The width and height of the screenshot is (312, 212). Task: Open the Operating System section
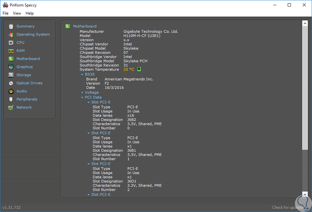[33, 34]
